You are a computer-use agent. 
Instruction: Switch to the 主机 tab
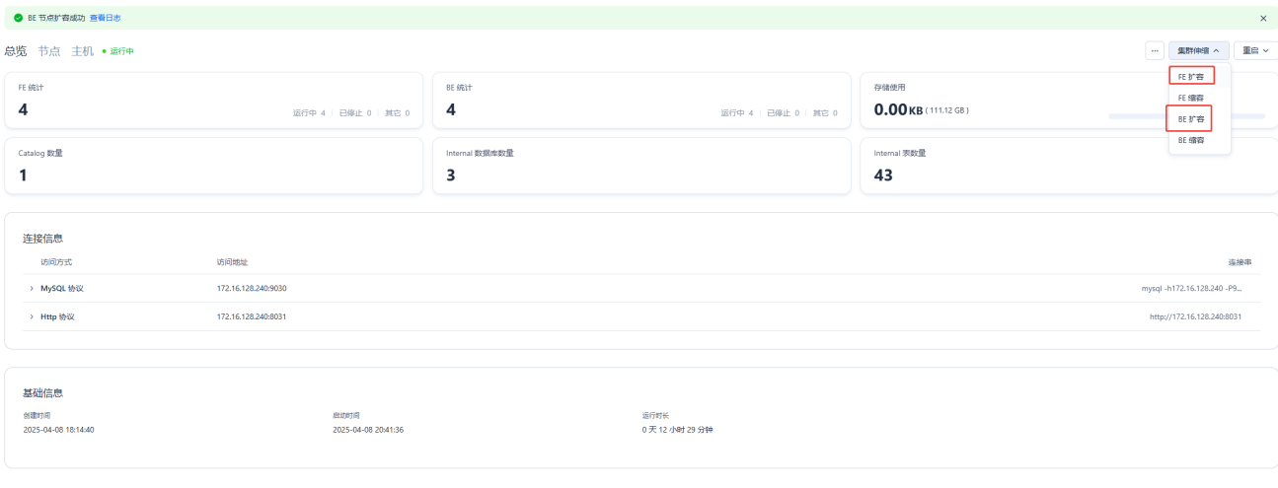82,51
